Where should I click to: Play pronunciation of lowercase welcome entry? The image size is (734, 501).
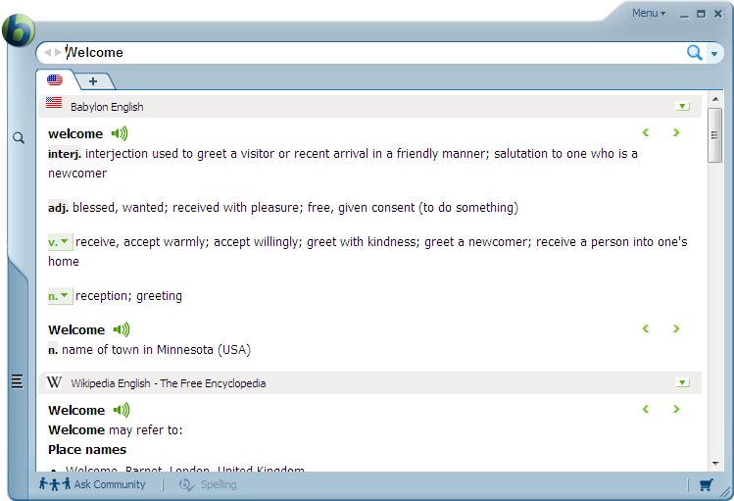pyautogui.click(x=120, y=134)
